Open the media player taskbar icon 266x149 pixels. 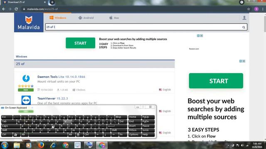coord(29,145)
